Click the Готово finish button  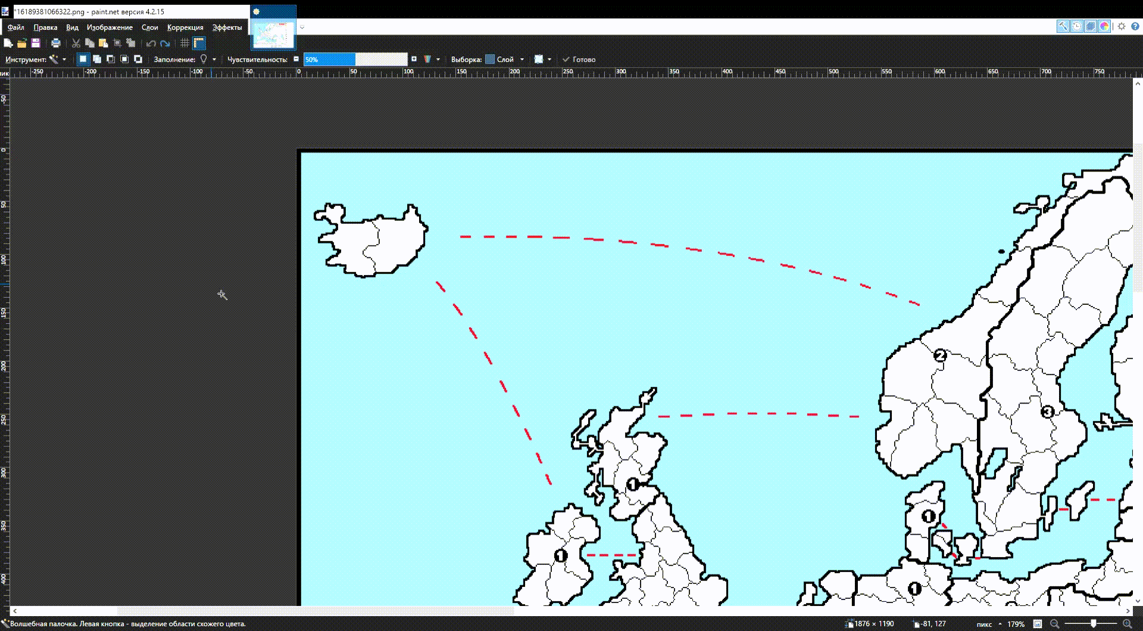[x=579, y=59]
